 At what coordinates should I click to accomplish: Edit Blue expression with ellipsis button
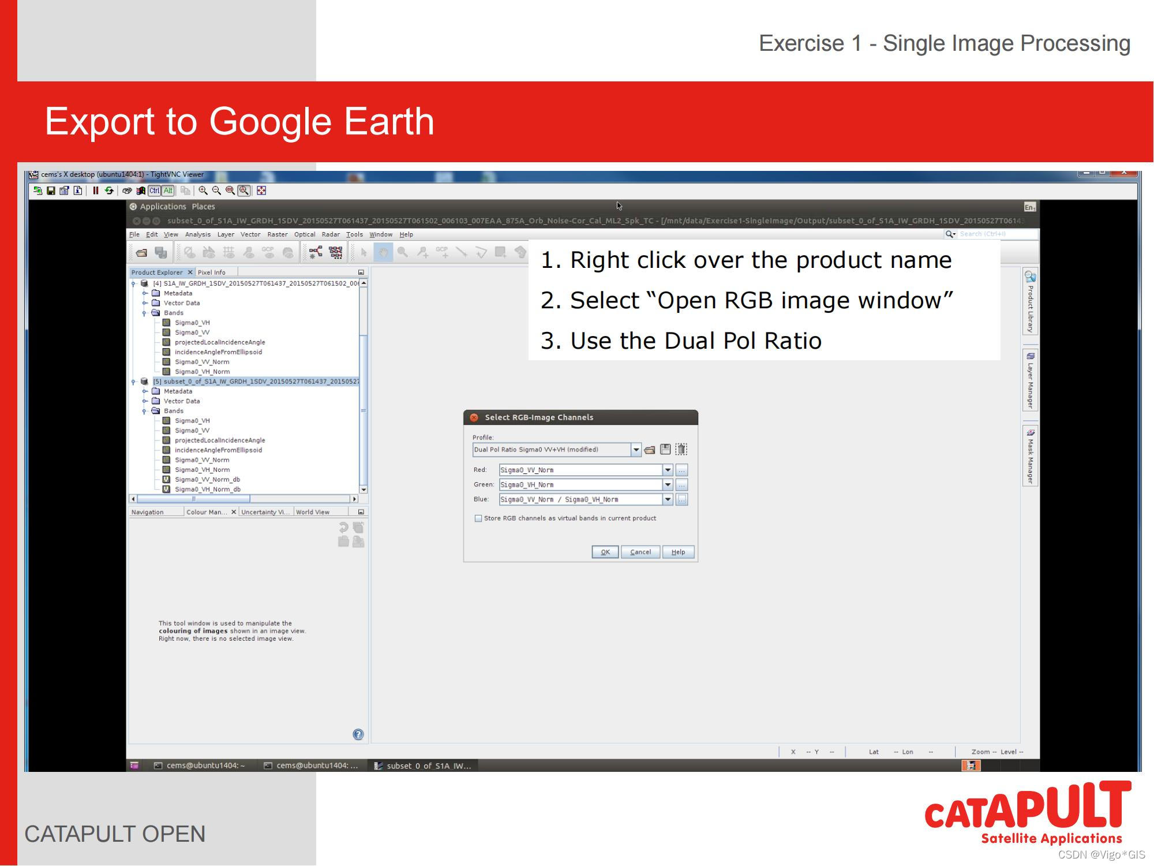click(x=681, y=499)
